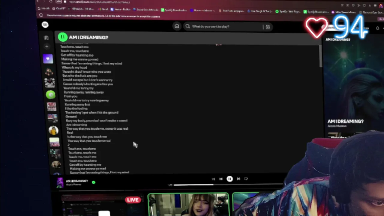This screenshot has height=216, width=384.
Task: Click 'AM I DREAMING?' title in player bar
Action: click(77, 181)
